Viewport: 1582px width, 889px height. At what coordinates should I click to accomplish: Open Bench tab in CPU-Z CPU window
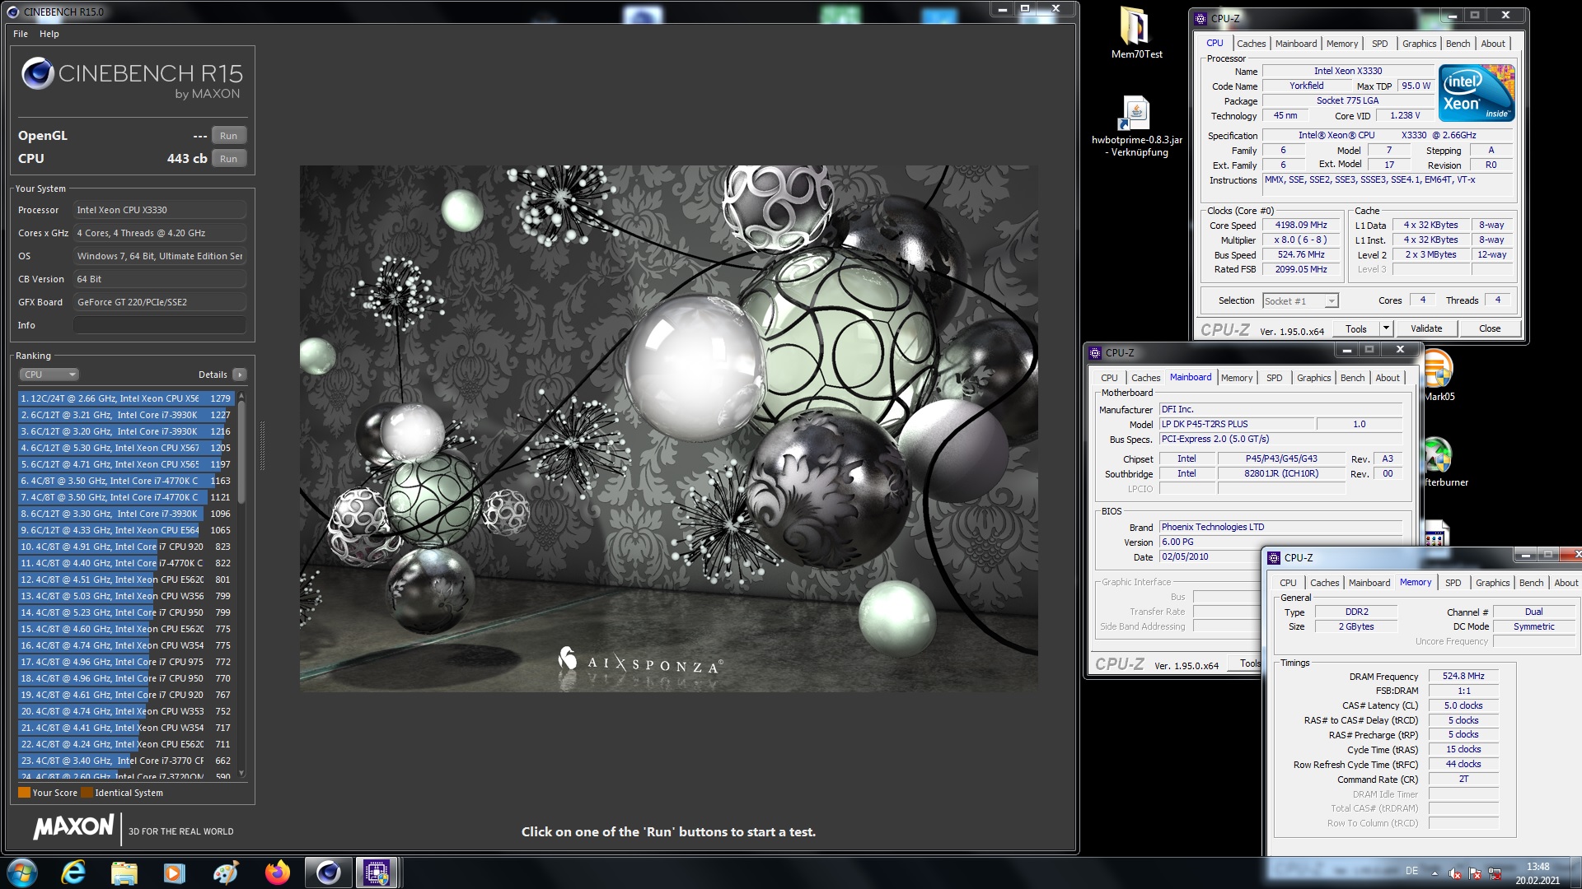(x=1458, y=44)
